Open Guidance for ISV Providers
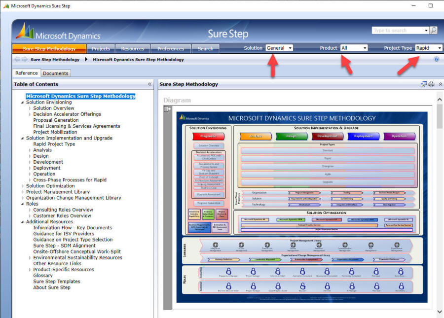 pos(64,233)
